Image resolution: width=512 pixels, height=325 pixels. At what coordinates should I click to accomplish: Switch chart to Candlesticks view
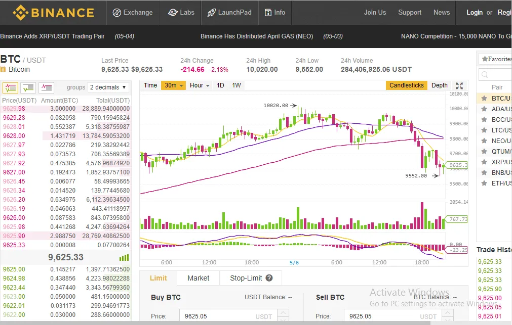[407, 85]
